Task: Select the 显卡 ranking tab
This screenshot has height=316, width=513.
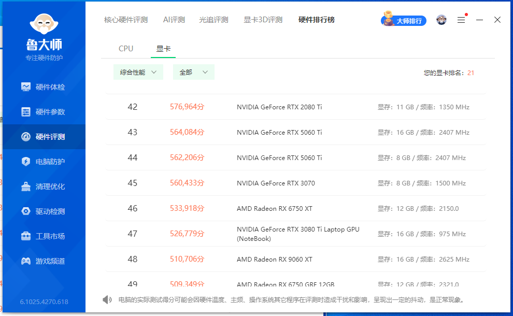Action: coord(163,49)
